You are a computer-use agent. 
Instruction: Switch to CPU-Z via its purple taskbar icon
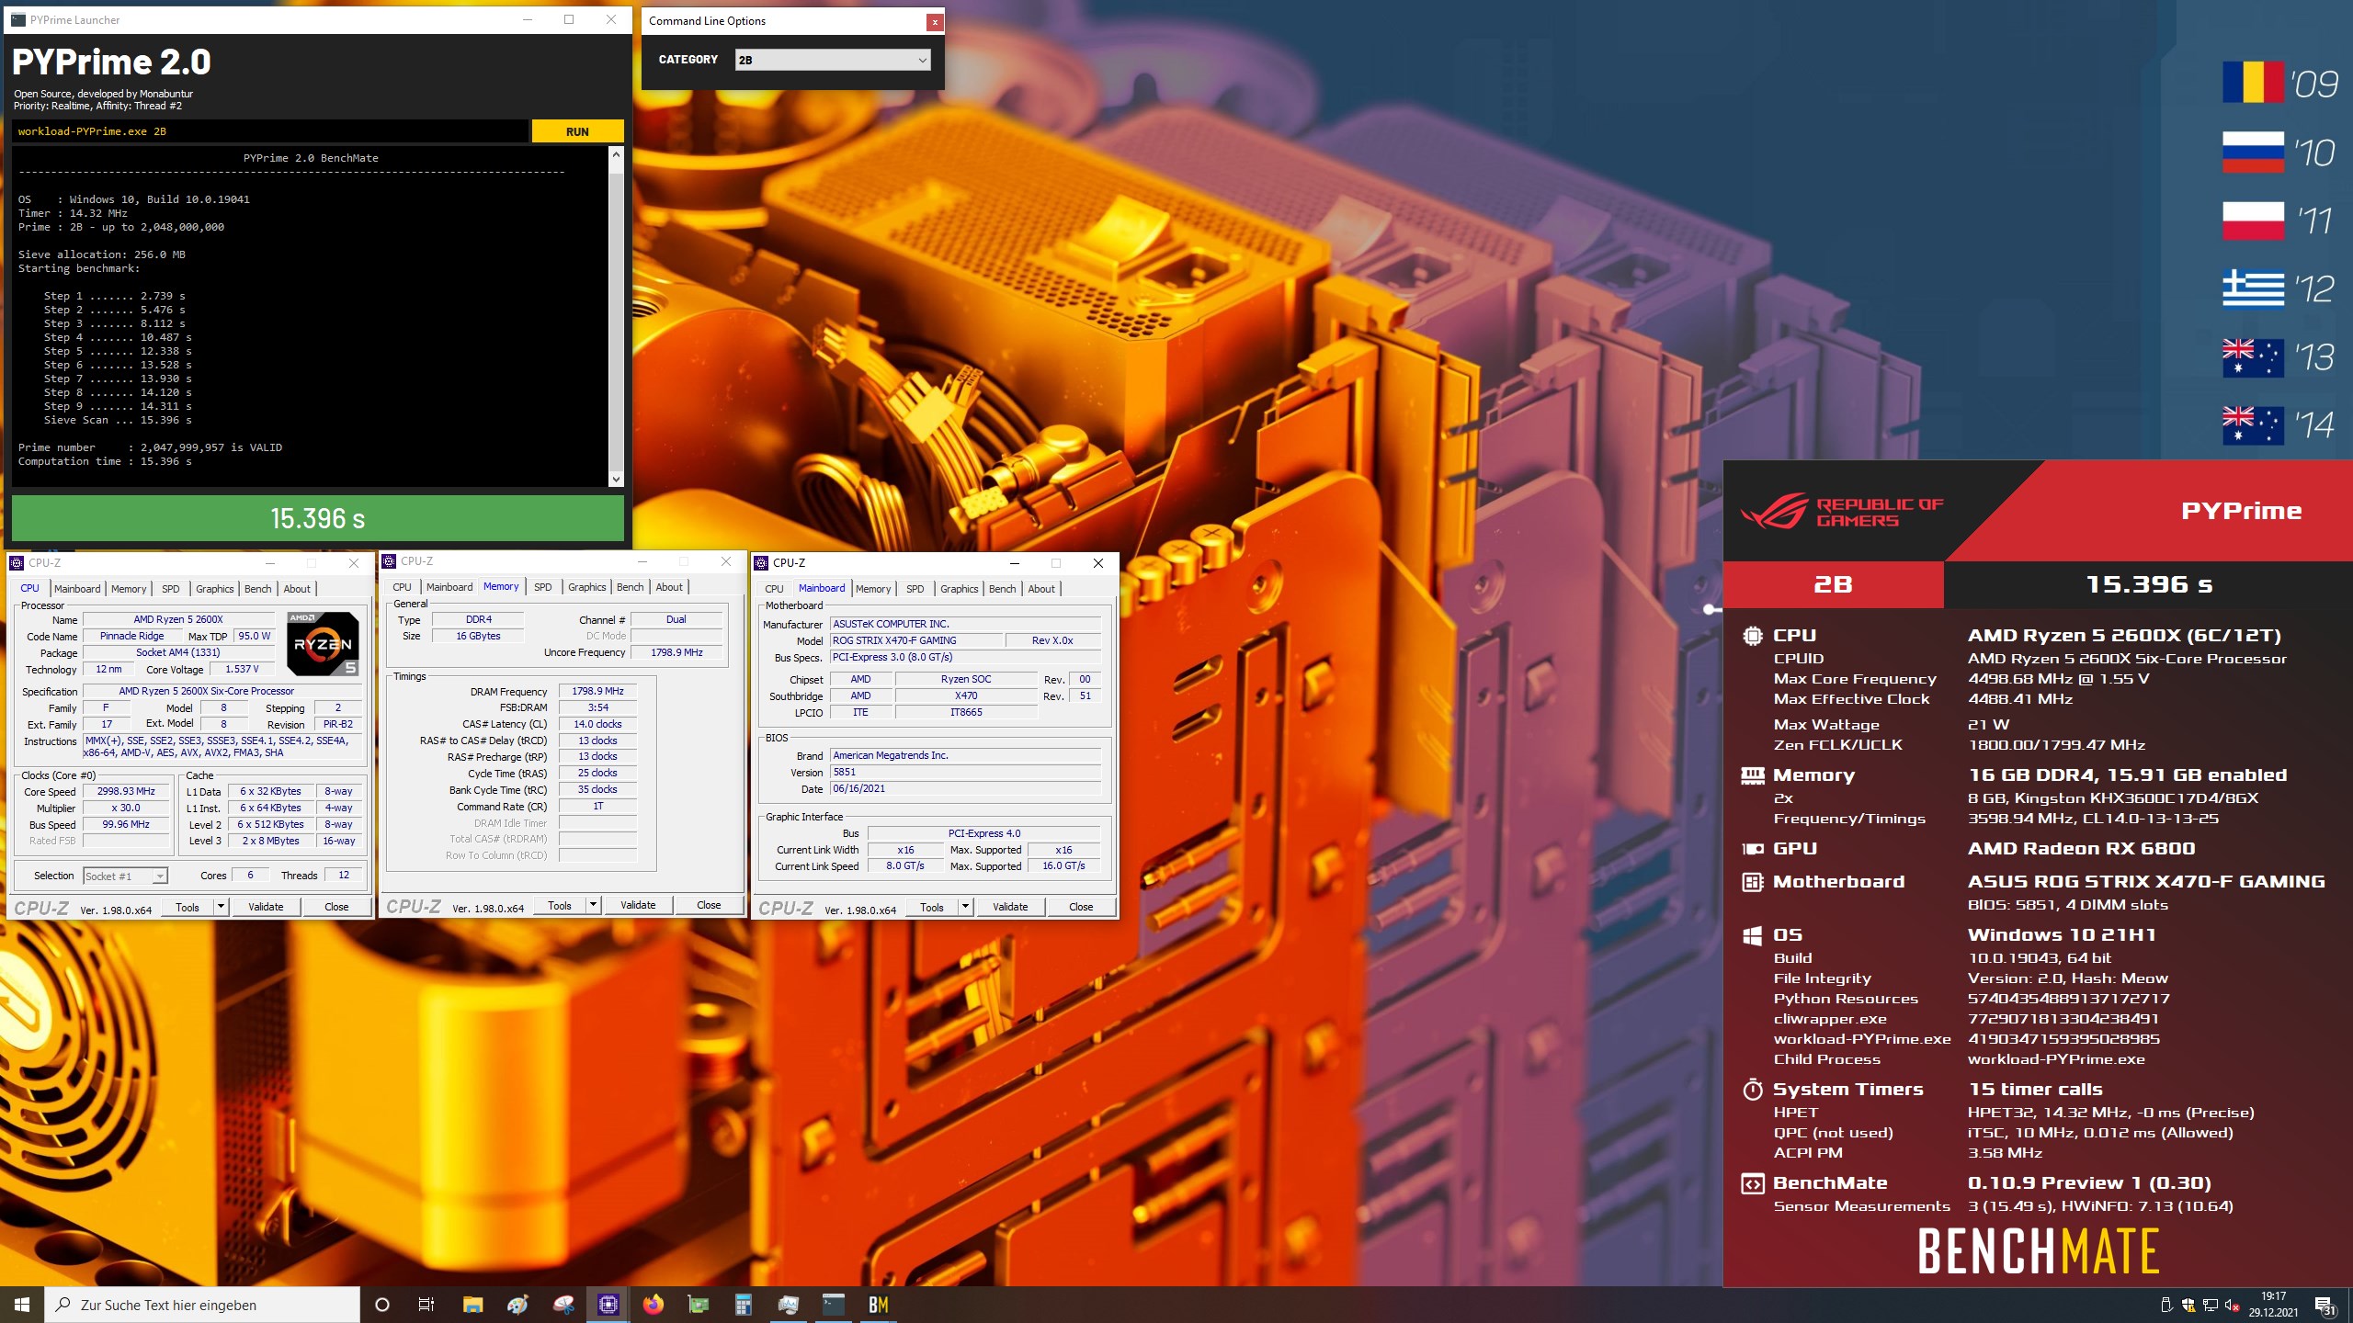608,1305
